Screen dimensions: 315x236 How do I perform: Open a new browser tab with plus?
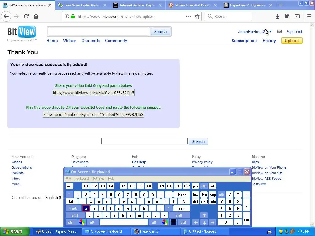pos(281,5)
